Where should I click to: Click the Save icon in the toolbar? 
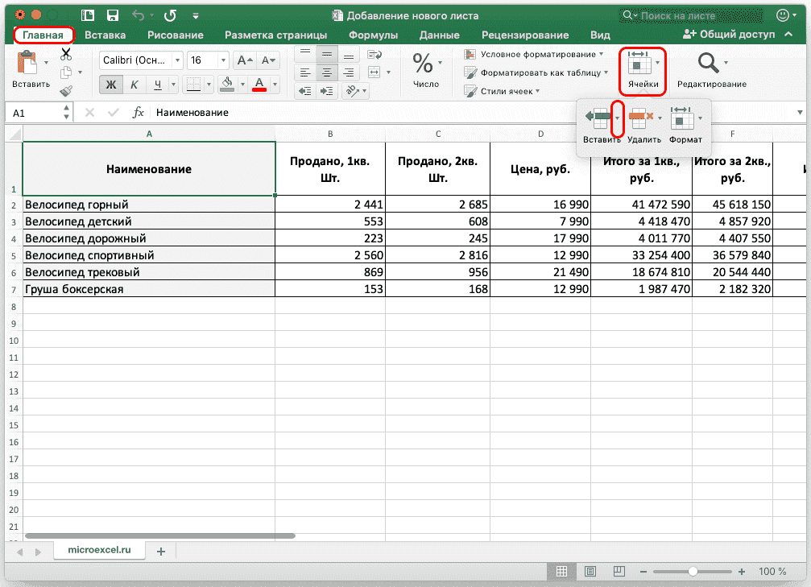(x=112, y=14)
